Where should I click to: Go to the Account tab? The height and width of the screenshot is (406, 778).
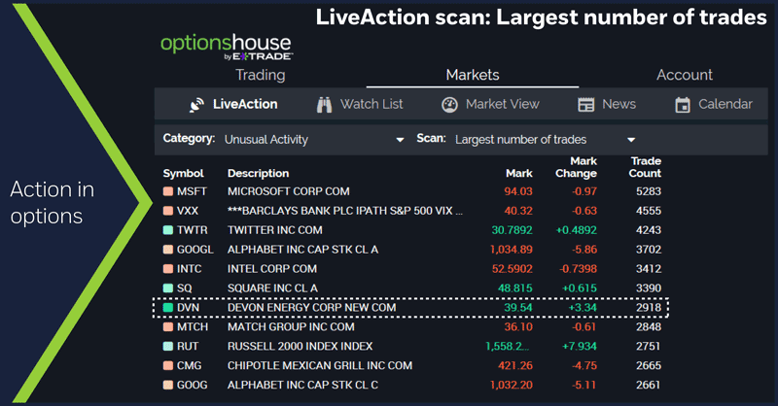click(684, 75)
